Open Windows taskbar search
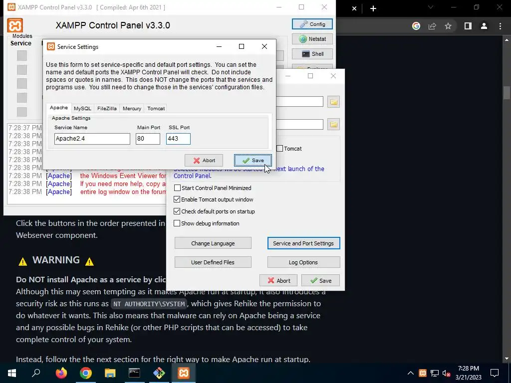The image size is (511, 383). click(x=36, y=373)
